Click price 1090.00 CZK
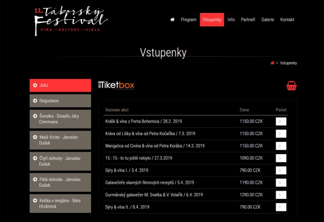Viewport: 324px width, 222px height. pos(251,158)
